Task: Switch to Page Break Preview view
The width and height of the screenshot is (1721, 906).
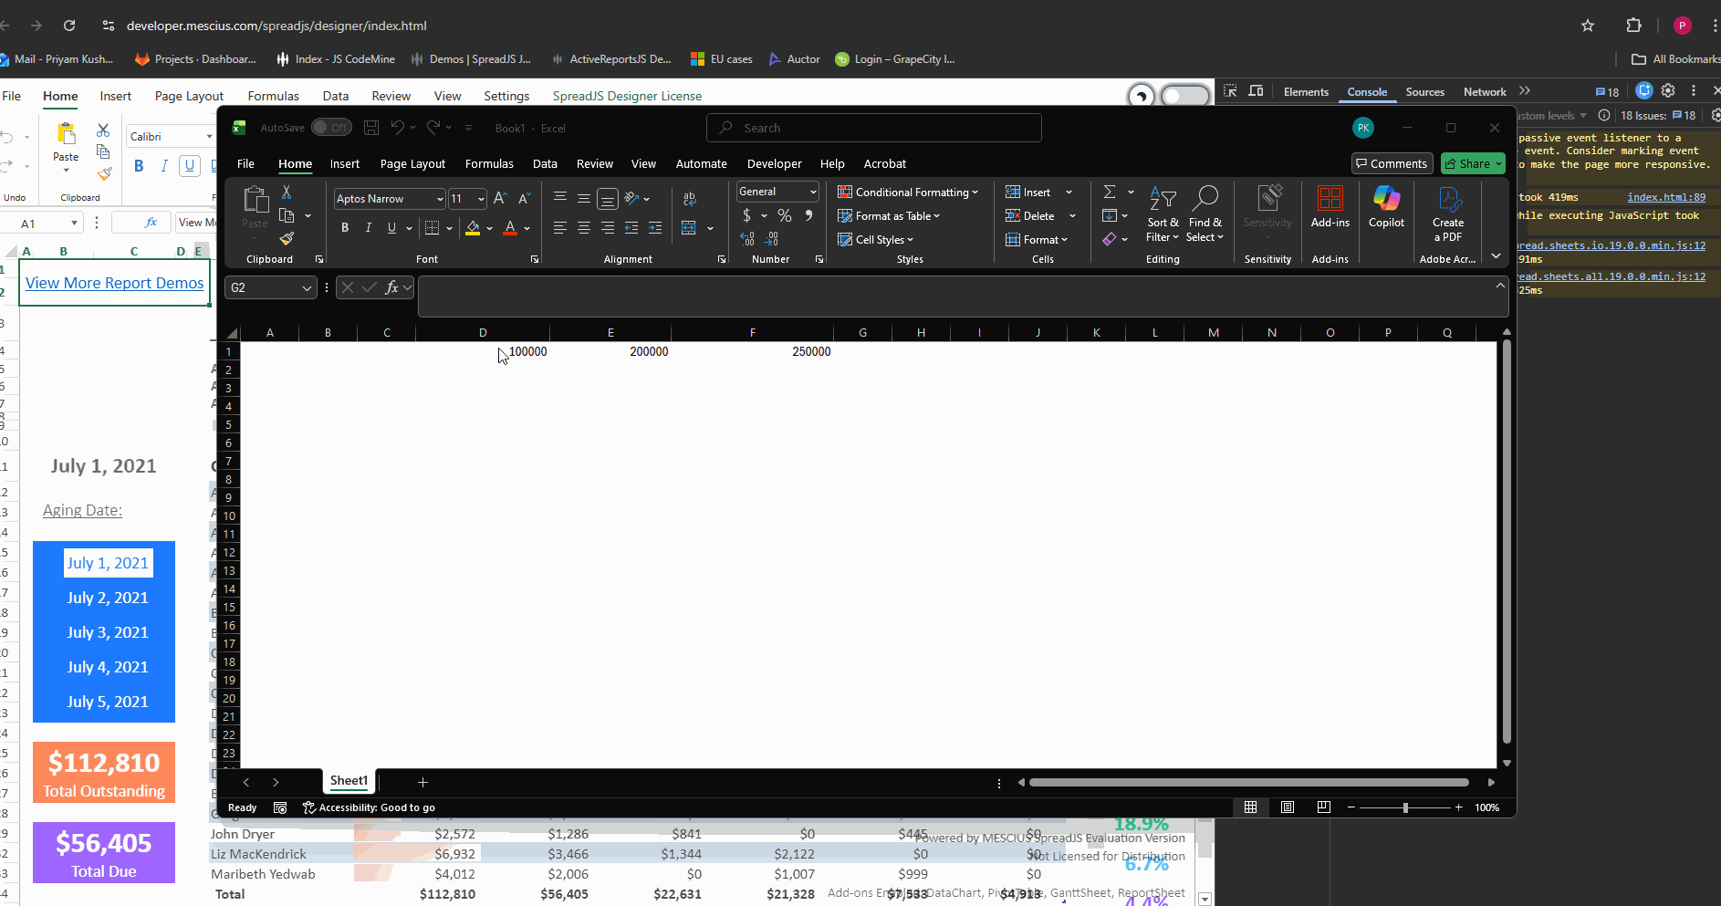Action: tap(1323, 807)
